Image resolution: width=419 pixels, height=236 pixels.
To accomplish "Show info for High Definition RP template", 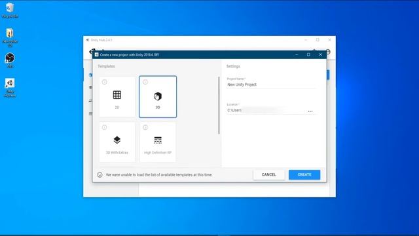I will [145, 127].
